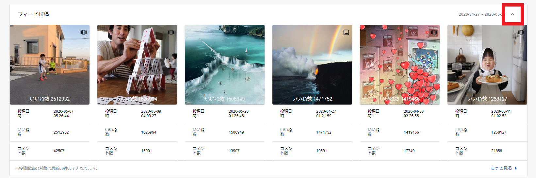Viewport: 536px width, 178px height.
Task: Click the arrow icon beside もっと見る
Action: pos(516,168)
